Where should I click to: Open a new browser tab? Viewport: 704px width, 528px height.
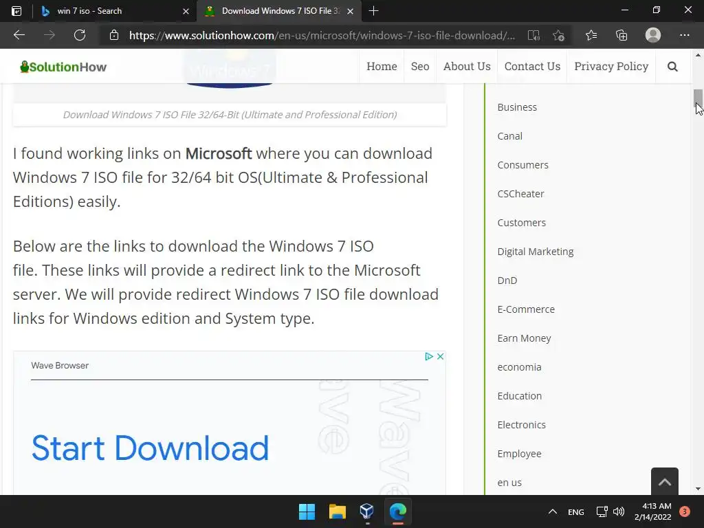(x=373, y=11)
